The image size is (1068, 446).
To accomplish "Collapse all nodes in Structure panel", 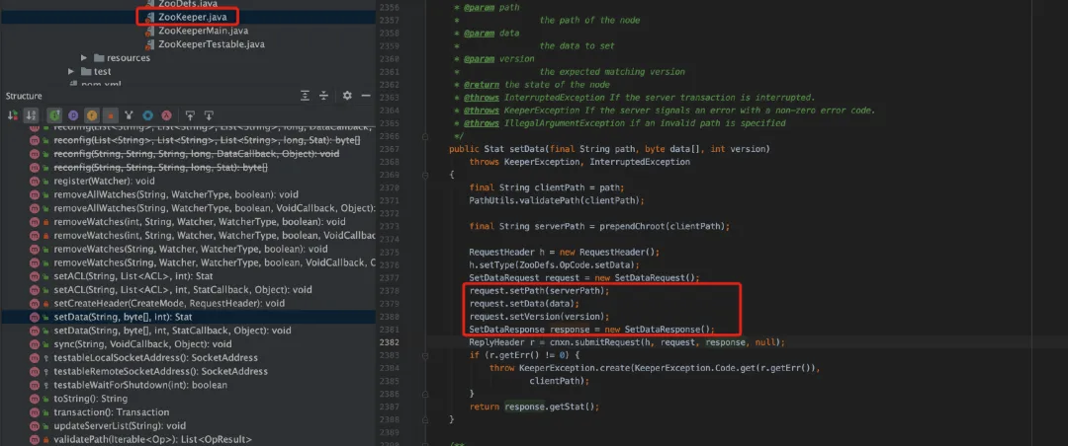I will click(x=324, y=96).
